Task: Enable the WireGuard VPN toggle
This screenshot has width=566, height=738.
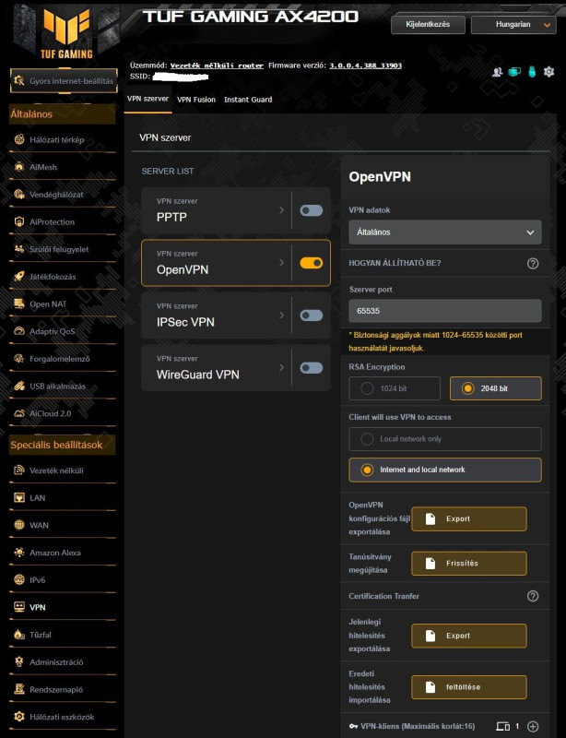Action: pos(312,367)
